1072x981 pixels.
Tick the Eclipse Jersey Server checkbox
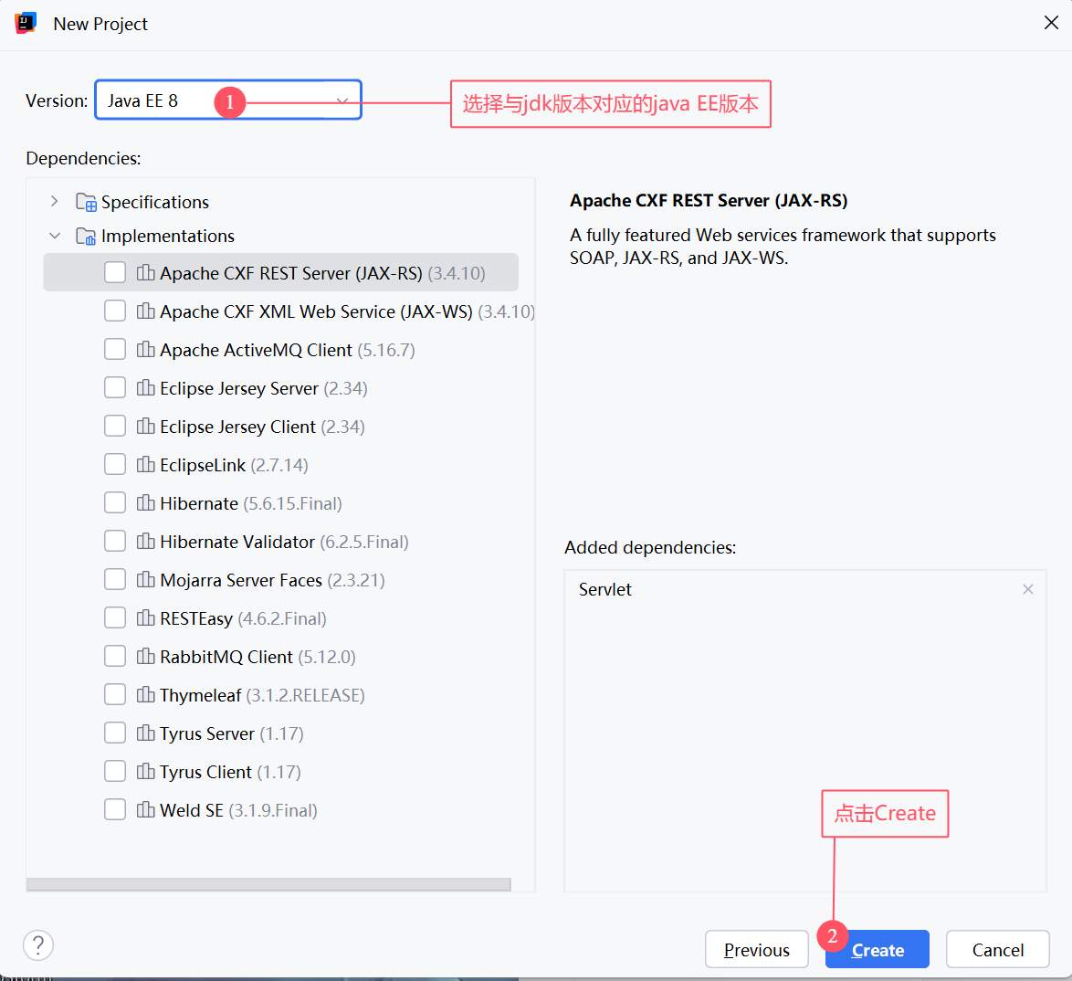[x=115, y=387]
